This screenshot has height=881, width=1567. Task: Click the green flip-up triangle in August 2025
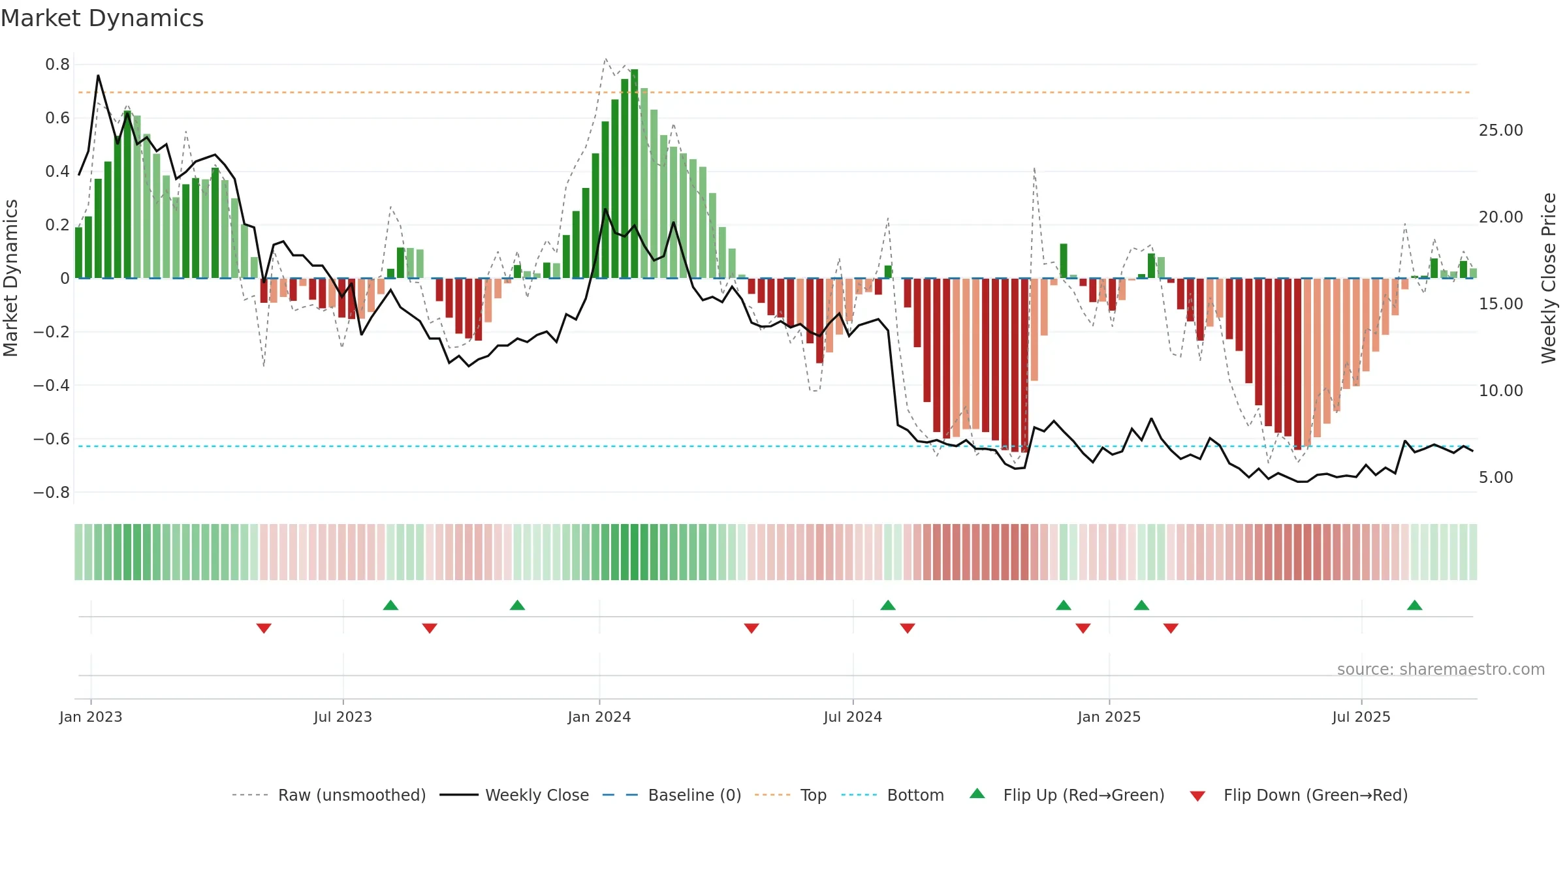(1415, 605)
